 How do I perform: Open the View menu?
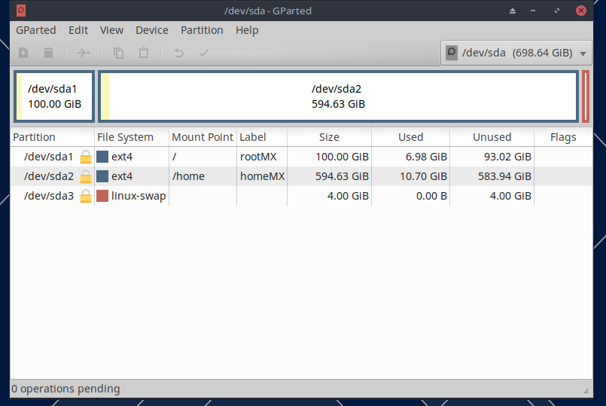[x=111, y=30]
